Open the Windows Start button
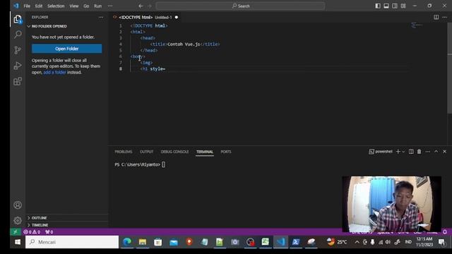Image resolution: width=452 pixels, height=254 pixels. [x=18, y=242]
